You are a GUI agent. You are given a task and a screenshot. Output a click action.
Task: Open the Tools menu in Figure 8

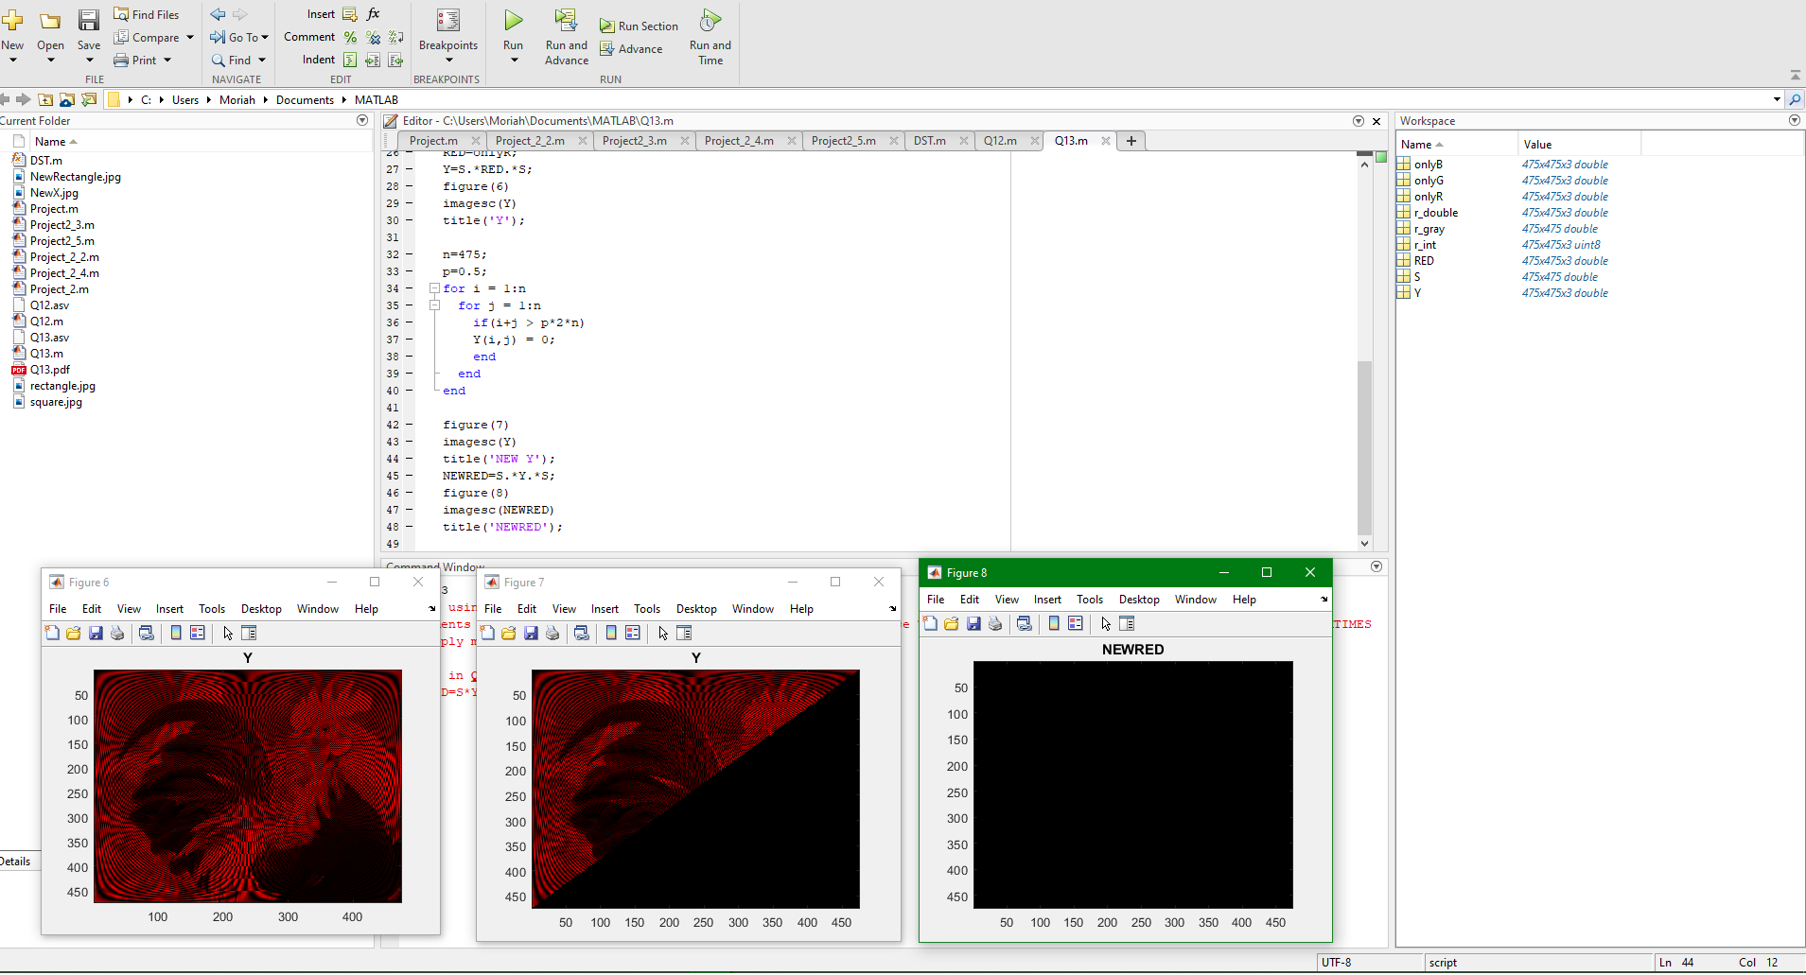(x=1089, y=600)
